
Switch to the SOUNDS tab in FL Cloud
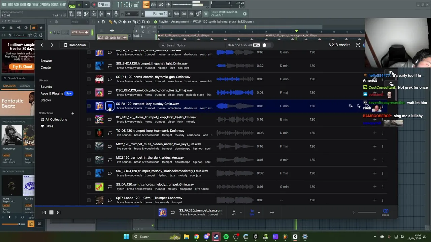[25, 86]
